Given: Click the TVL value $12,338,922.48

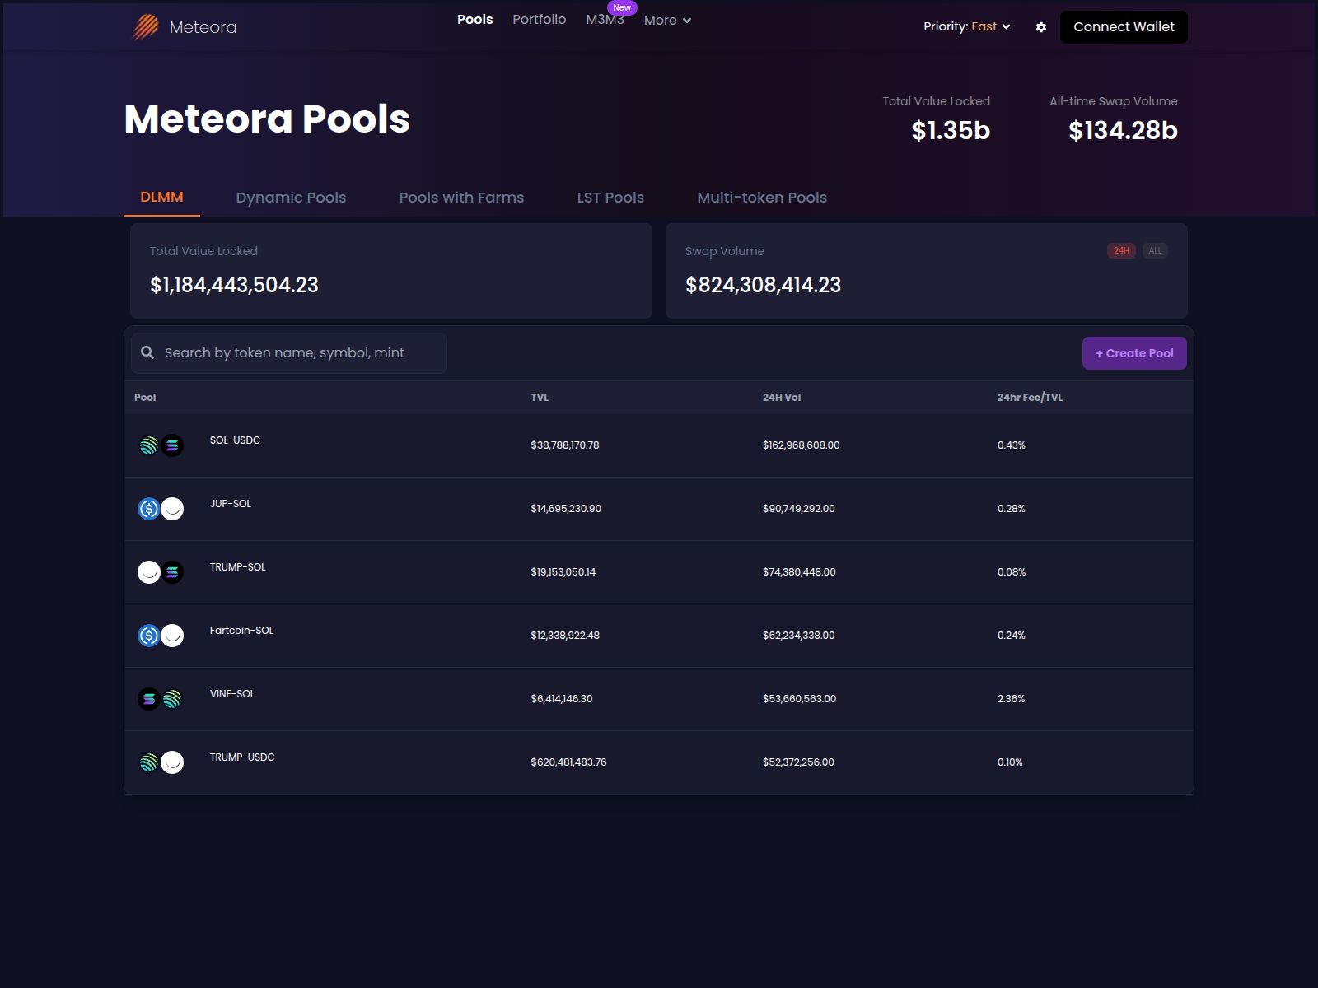Looking at the screenshot, I should [x=565, y=636].
